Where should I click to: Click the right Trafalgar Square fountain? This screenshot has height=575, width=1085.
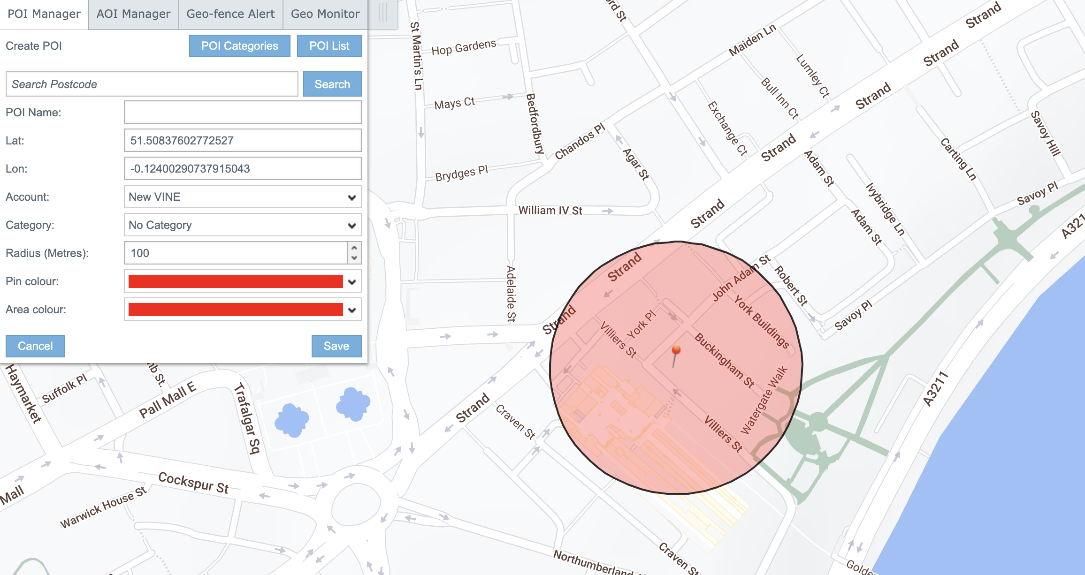coord(353,403)
